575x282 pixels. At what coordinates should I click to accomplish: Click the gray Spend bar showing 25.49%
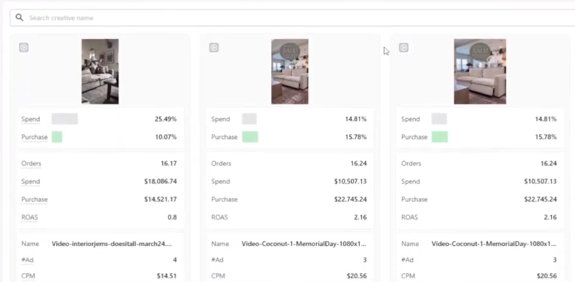coord(65,119)
